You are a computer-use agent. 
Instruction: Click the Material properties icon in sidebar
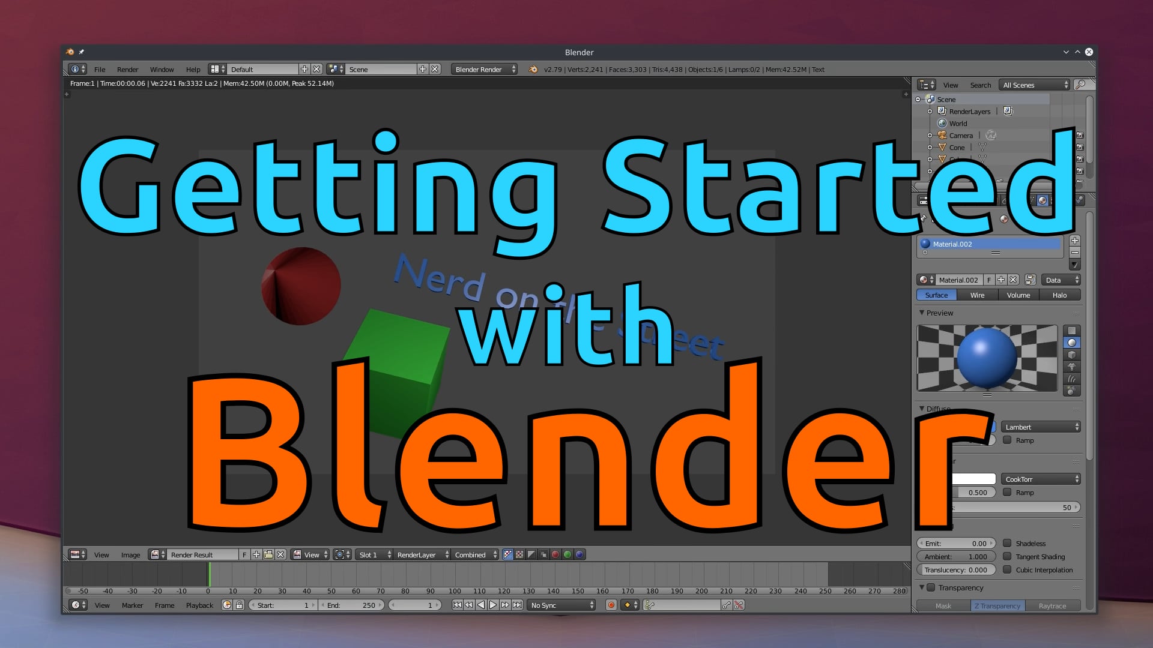[x=1043, y=199]
